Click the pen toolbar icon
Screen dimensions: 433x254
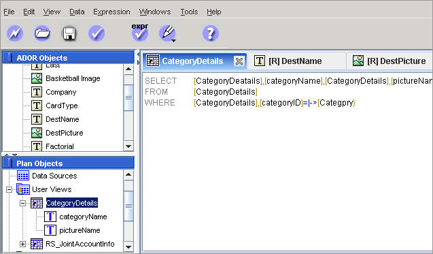coord(167,33)
